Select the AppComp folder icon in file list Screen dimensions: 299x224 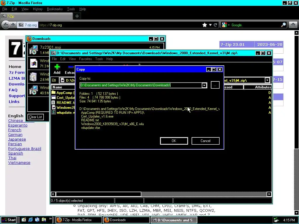point(53,92)
